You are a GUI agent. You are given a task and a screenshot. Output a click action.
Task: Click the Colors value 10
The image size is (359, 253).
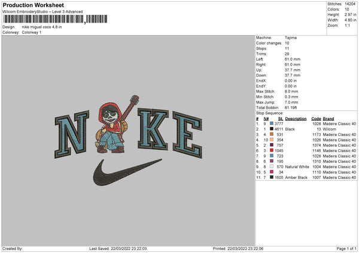[347, 10]
